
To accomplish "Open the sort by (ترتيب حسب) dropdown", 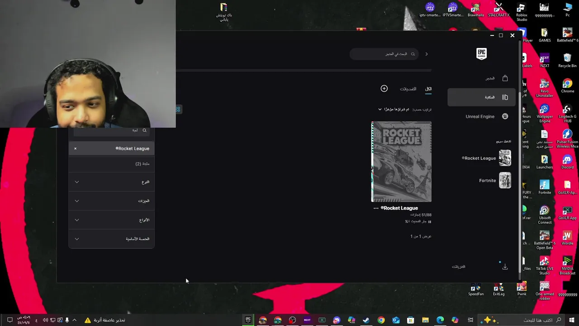I will [x=394, y=109].
